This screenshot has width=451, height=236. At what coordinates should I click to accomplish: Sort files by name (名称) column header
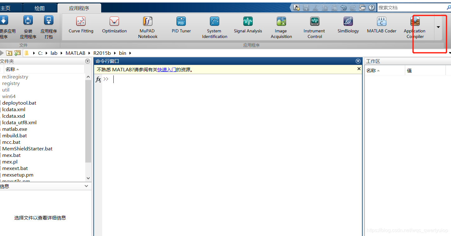[x=44, y=69]
